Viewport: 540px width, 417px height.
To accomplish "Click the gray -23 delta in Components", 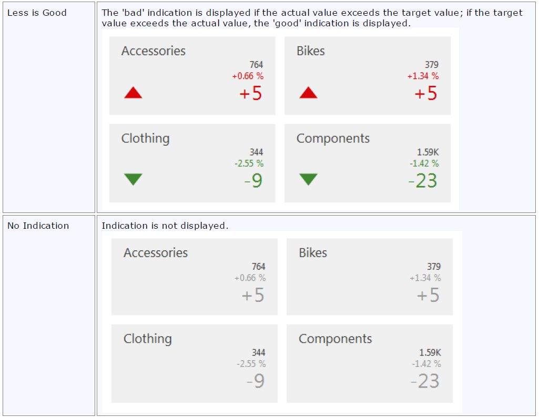I will 425,381.
